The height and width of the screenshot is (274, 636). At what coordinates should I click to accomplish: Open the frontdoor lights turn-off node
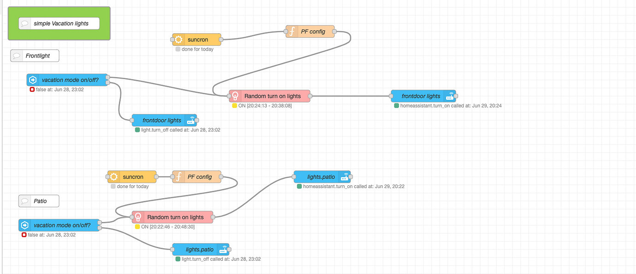point(164,120)
